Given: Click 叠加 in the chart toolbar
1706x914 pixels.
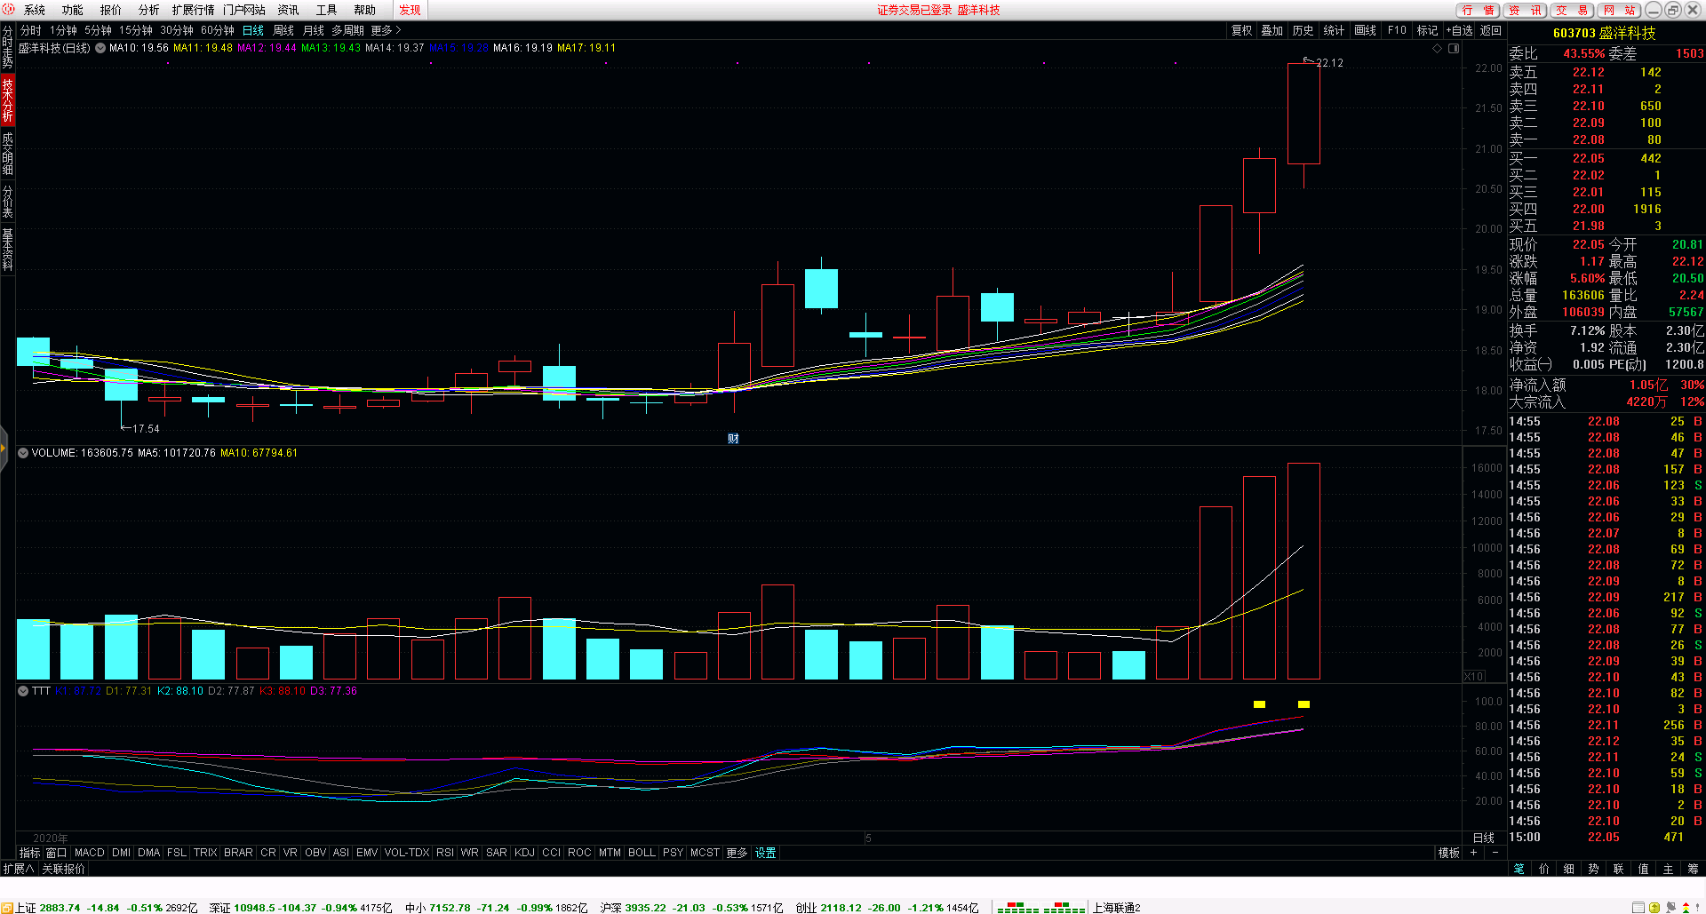Looking at the screenshot, I should (1272, 30).
